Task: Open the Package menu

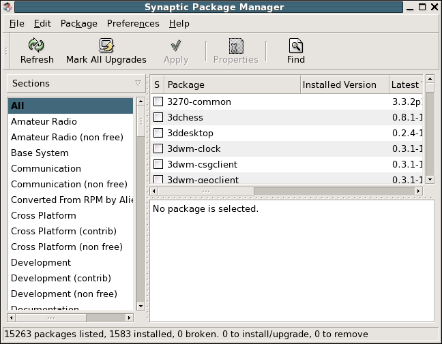Action: 79,24
